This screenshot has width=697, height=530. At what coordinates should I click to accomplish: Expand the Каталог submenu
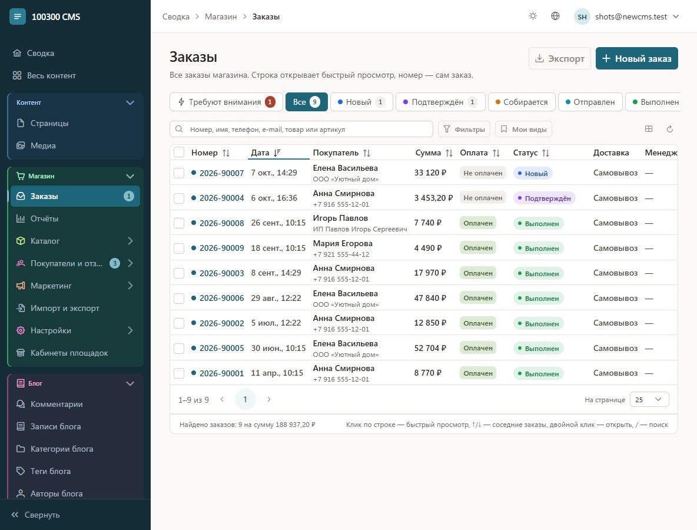click(x=130, y=241)
